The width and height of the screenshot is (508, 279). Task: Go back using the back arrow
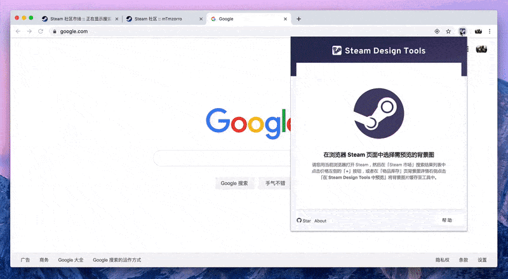(x=18, y=31)
